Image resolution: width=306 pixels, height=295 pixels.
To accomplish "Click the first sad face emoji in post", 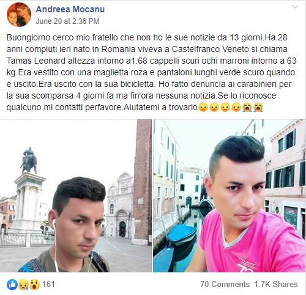I will [x=203, y=108].
